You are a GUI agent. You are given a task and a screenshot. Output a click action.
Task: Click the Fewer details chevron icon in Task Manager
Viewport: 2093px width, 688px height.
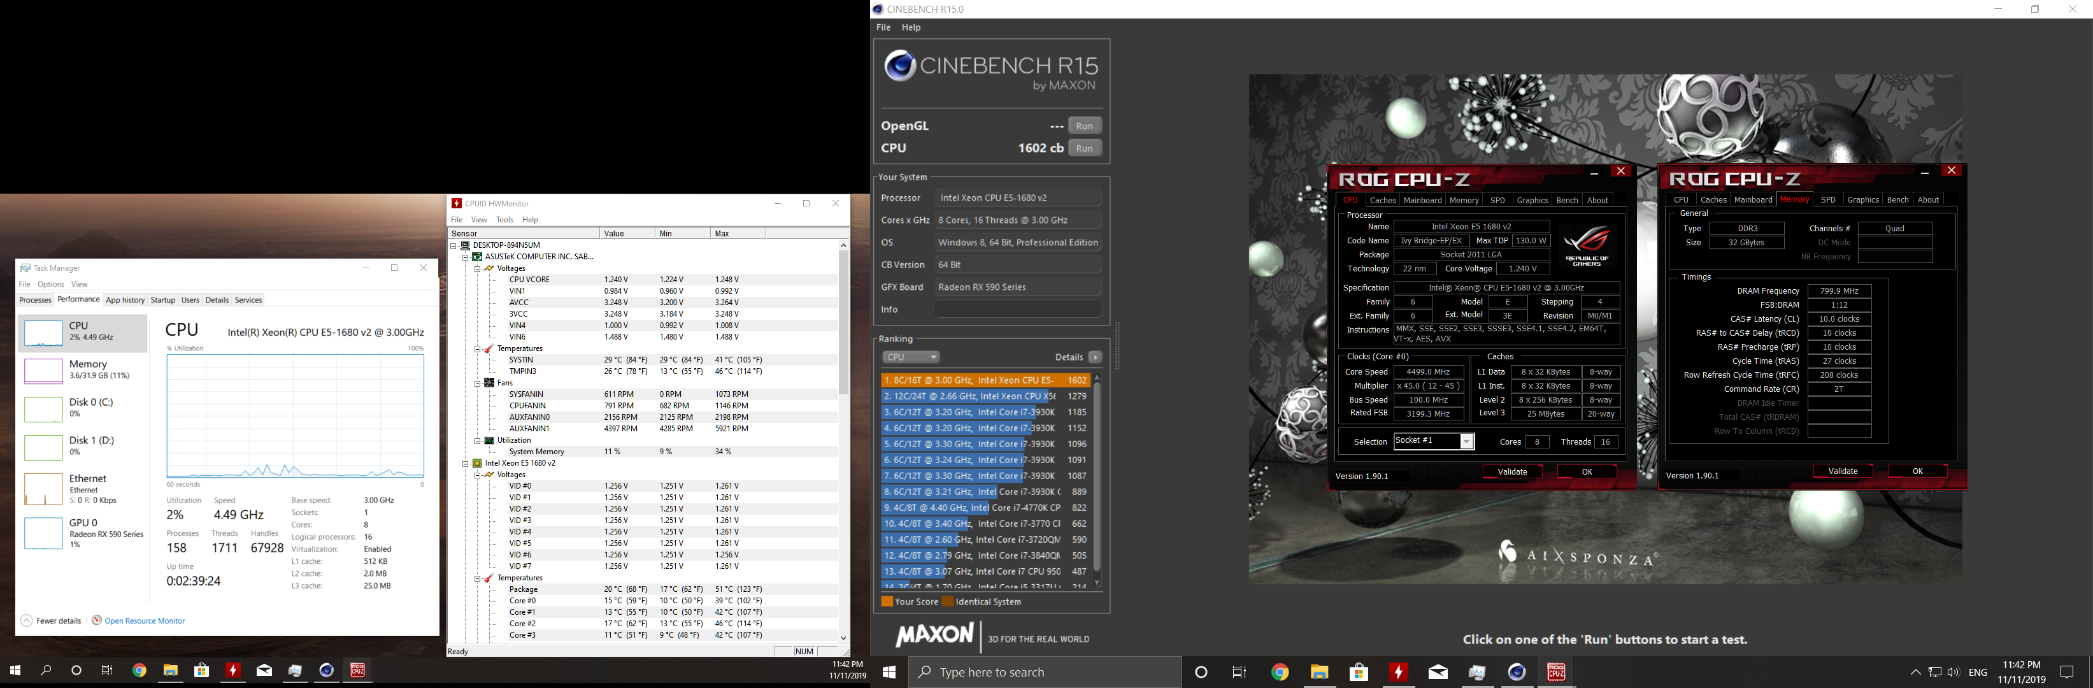tap(27, 620)
